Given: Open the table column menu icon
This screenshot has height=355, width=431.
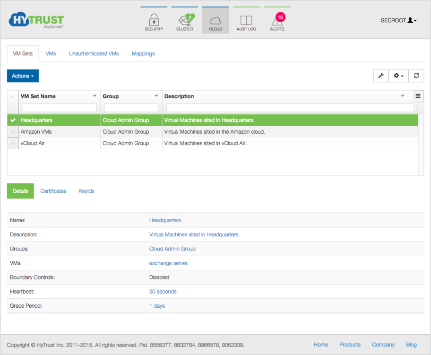Looking at the screenshot, I should coord(418,96).
